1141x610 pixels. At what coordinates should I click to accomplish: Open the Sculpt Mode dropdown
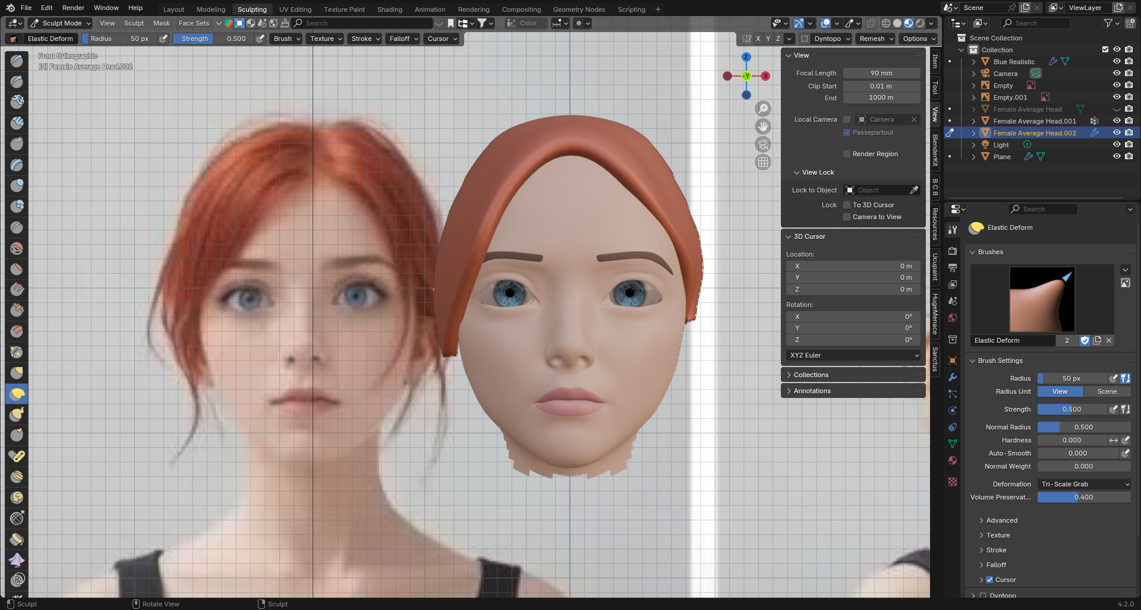[x=60, y=23]
